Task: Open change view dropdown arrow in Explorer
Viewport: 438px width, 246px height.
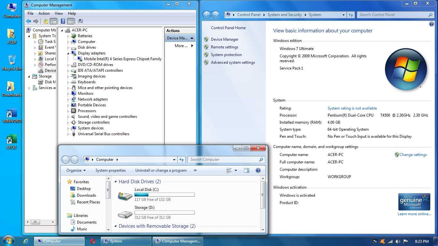Action: [x=236, y=170]
